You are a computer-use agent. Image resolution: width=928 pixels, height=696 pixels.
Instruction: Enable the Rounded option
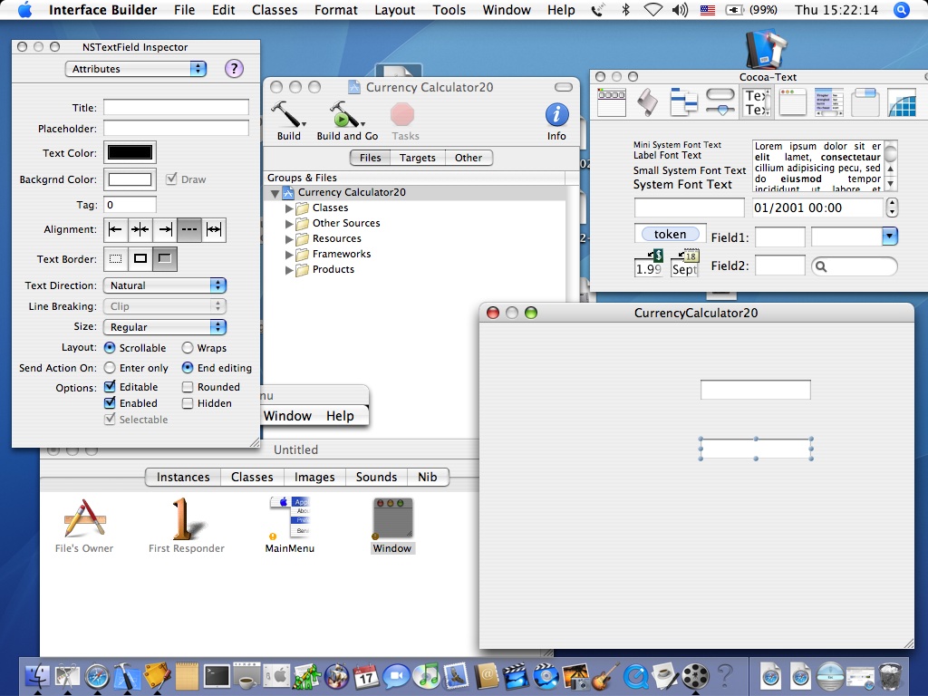[188, 387]
